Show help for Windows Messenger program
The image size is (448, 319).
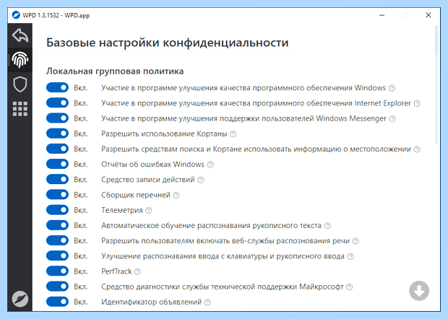click(x=392, y=118)
